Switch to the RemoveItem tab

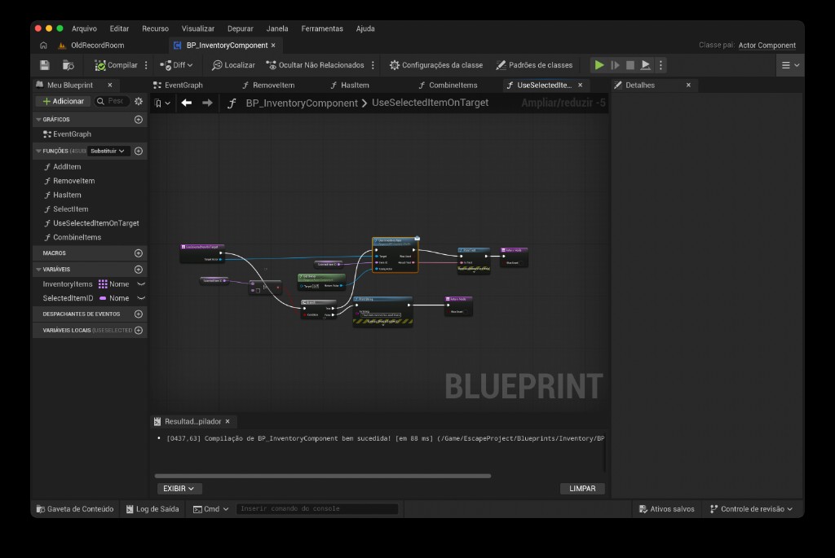268,85
